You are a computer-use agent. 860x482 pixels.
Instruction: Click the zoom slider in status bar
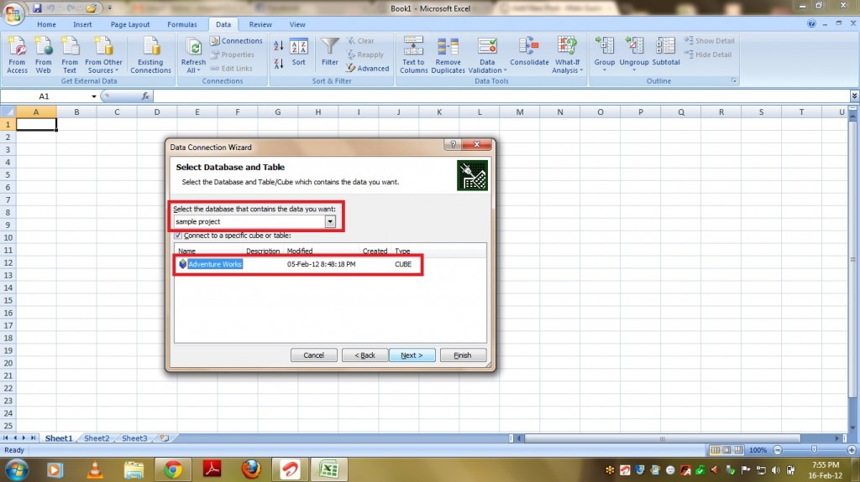[x=805, y=451]
